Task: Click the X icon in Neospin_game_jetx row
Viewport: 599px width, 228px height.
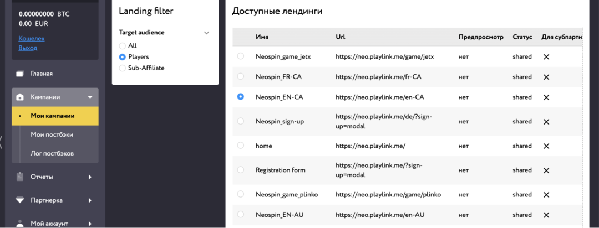Action: [546, 57]
